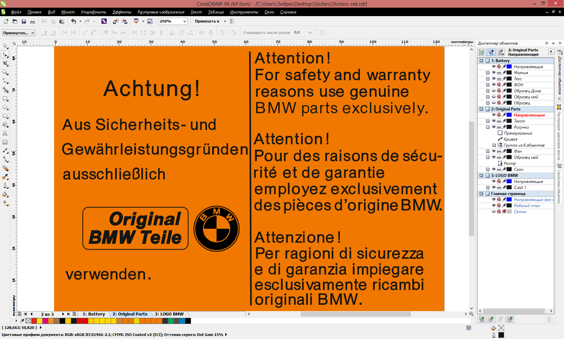Viewport: 564px width, 339px height.
Task: Click the Undo arrow icon
Action: click(x=74, y=21)
